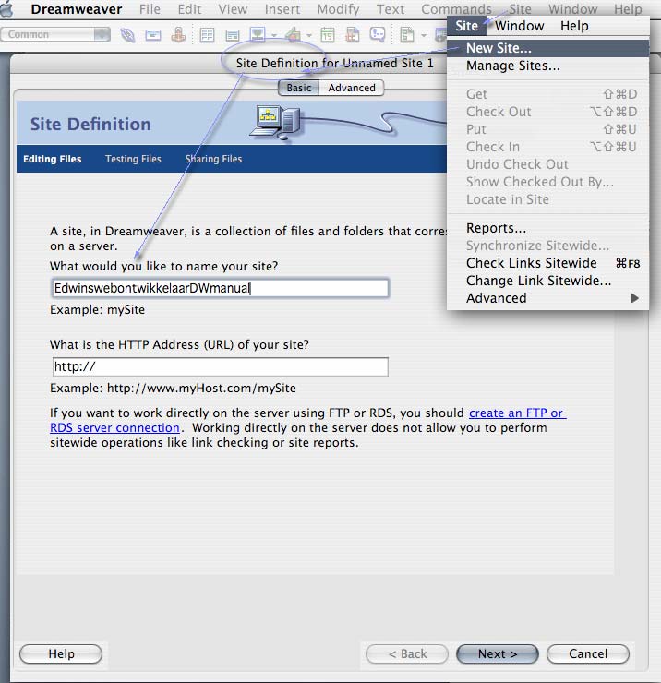Click the Check In menu entry
The image size is (661, 683).
pyautogui.click(x=548, y=147)
